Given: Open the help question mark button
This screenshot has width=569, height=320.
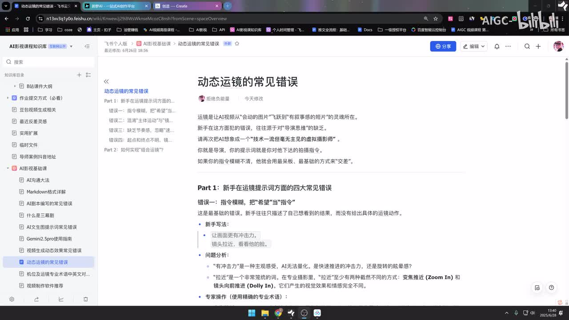Looking at the screenshot, I should point(551,288).
